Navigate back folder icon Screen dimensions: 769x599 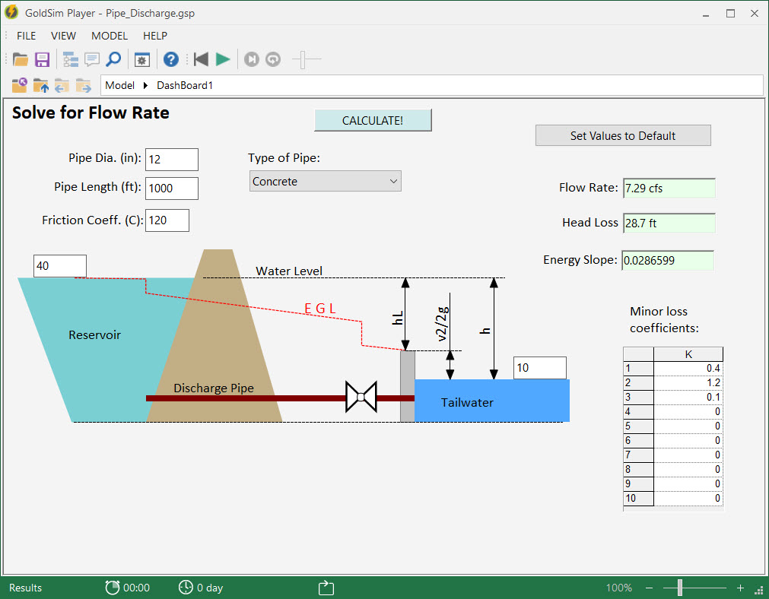point(62,85)
